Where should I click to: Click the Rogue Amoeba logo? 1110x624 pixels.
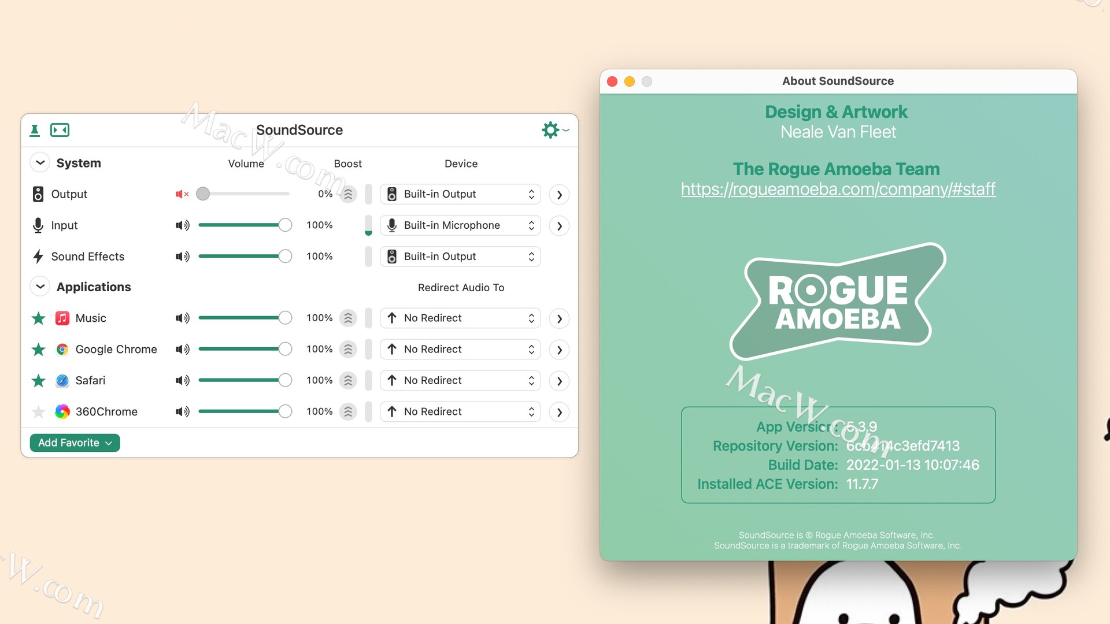838,302
